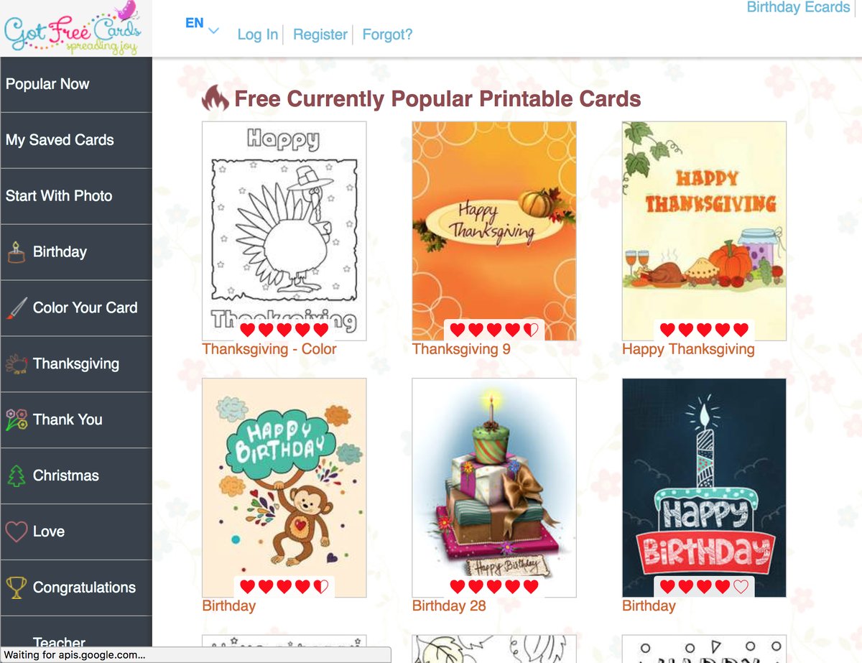Click the flame icon next to page heading
This screenshot has height=663, width=862.
pos(215,98)
